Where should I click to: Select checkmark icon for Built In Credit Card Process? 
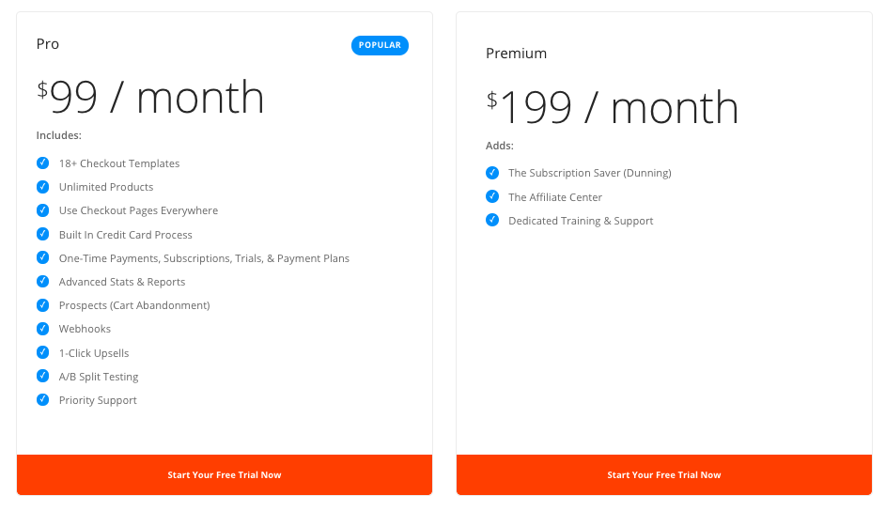click(x=43, y=234)
